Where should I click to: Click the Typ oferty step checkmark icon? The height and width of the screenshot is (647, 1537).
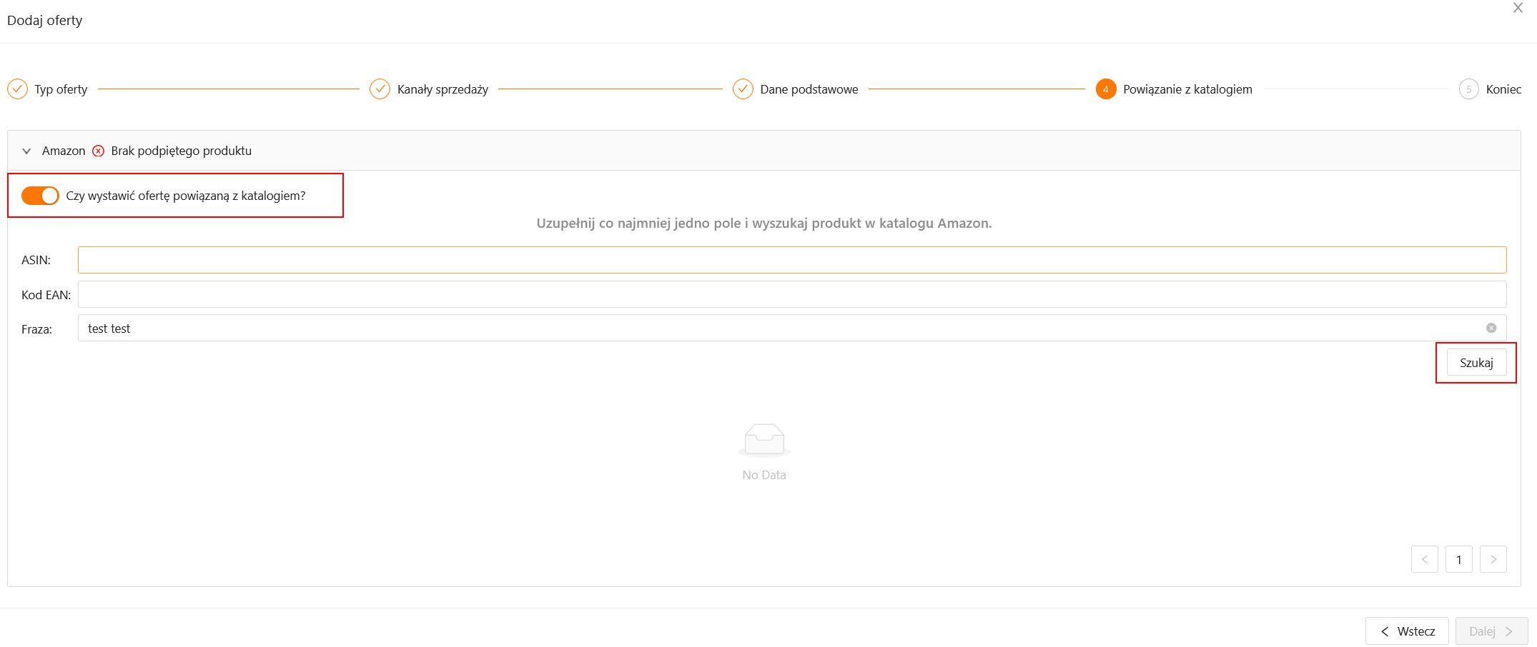pos(17,89)
